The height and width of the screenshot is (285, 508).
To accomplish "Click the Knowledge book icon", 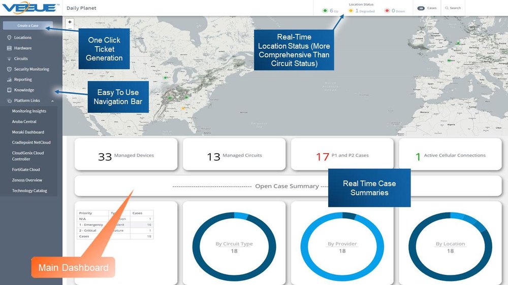I will pos(9,90).
